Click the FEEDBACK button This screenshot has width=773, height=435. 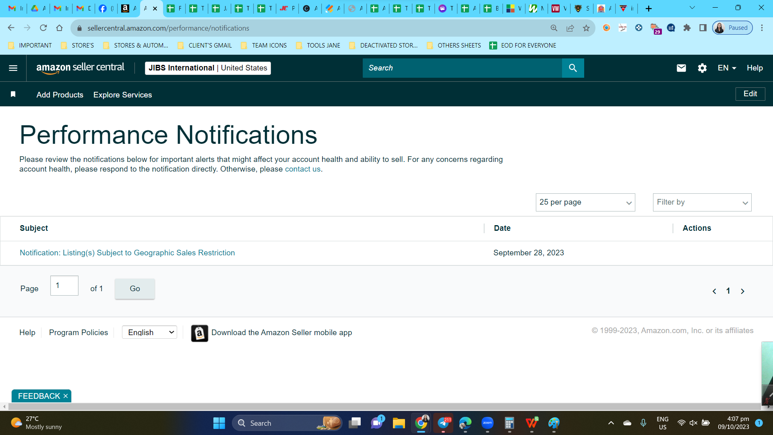[39, 396]
